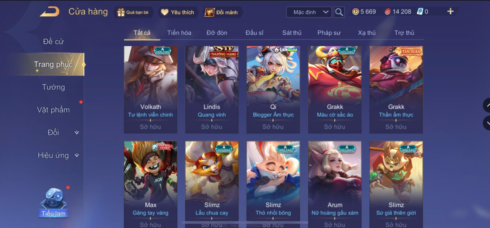This screenshot has height=228, width=490.
Task: Tap the back arrow logo icon
Action: pos(50,12)
